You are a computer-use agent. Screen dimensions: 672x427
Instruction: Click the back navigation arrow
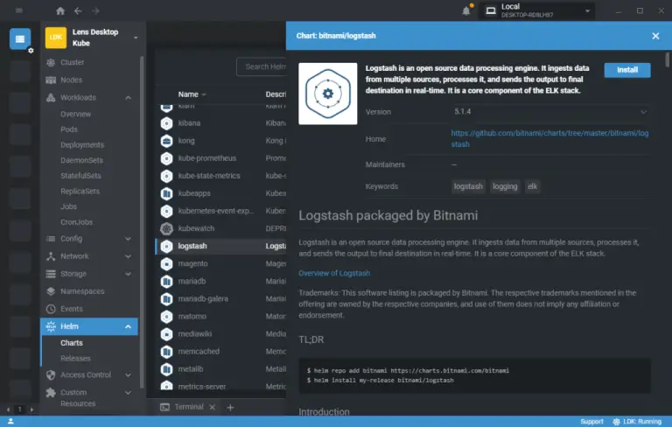click(78, 10)
